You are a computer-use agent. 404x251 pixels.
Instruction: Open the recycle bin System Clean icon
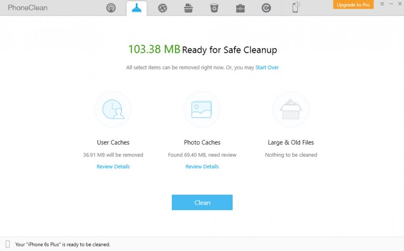point(215,8)
